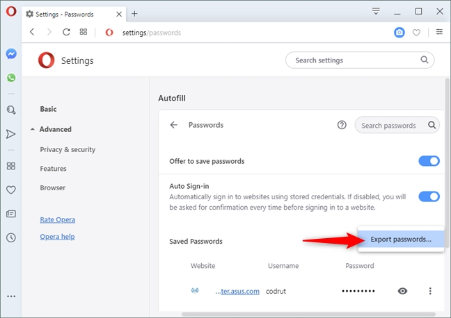Screen dimensions: 451x318
Task: Go to Privacy & security settings
Action: pos(68,149)
